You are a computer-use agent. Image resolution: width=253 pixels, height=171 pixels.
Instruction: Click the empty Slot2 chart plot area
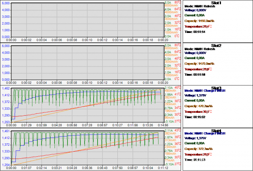tap(88, 63)
